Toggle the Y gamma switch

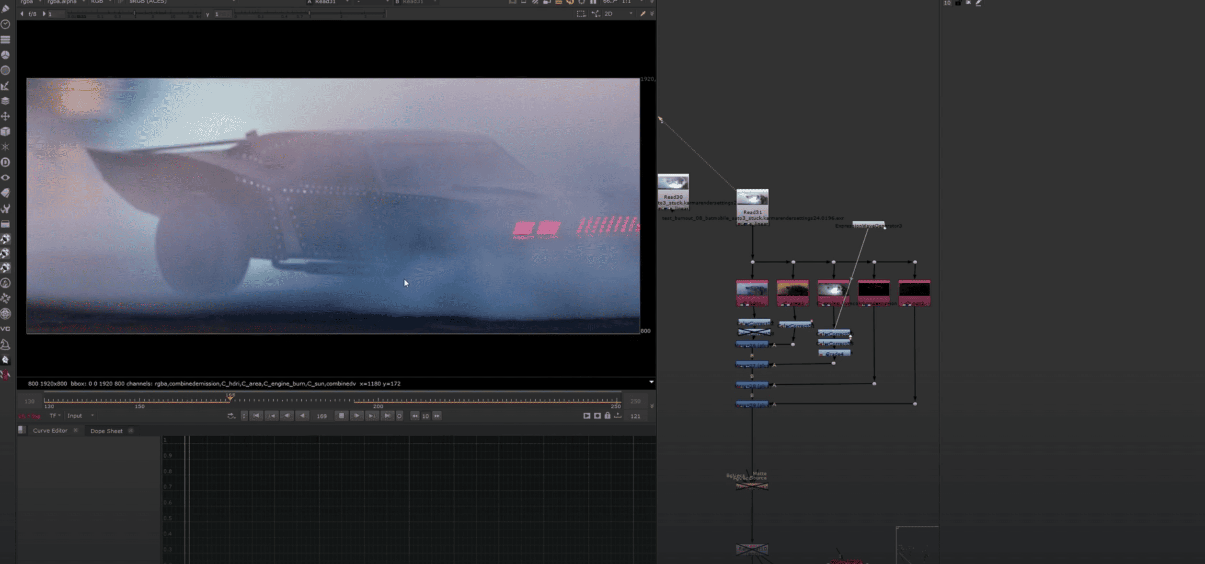coord(207,14)
